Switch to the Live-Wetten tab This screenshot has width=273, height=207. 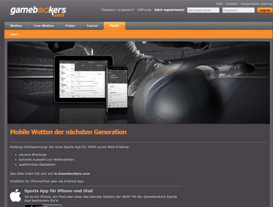(x=44, y=26)
